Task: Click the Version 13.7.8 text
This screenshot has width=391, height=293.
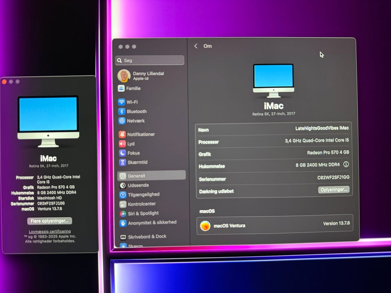Action: coord(337,223)
